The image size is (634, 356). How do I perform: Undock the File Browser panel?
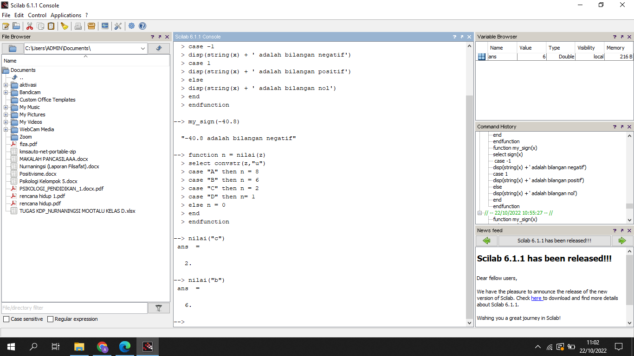[160, 37]
